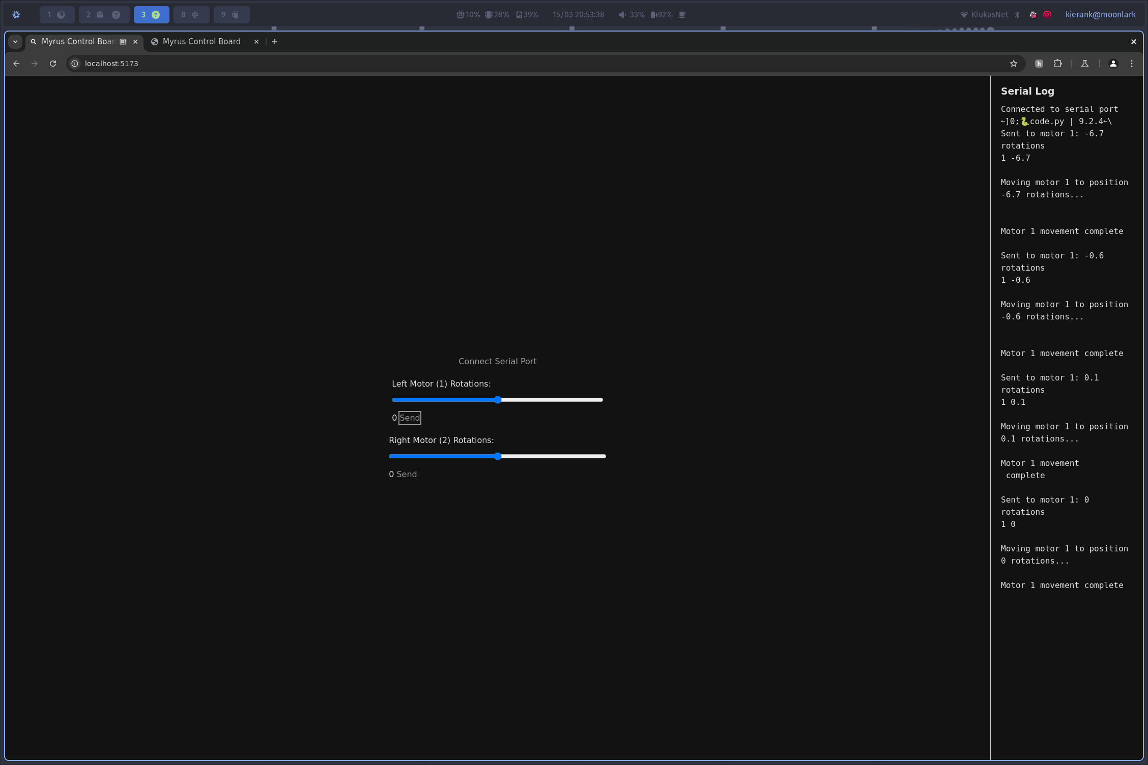Open a new browser tab with the plus
This screenshot has width=1148, height=765.
click(x=275, y=42)
